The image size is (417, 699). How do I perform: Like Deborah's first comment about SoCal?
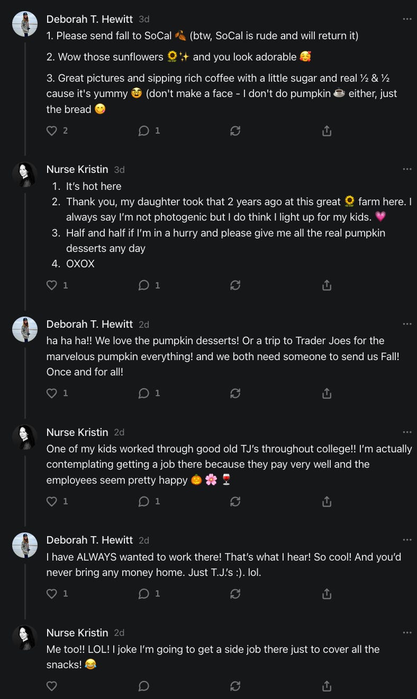(x=52, y=130)
